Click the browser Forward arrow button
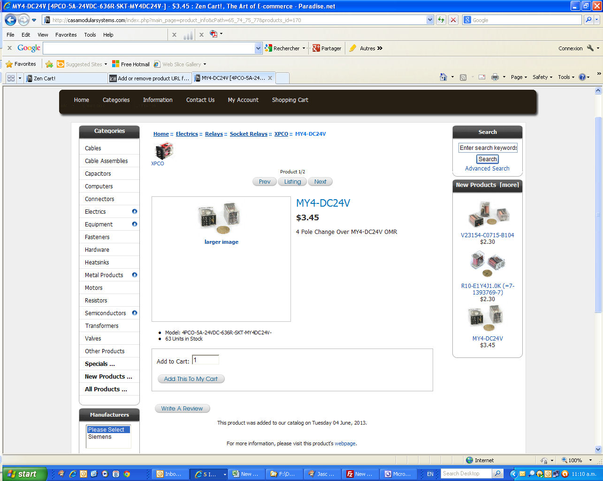 pyautogui.click(x=23, y=20)
